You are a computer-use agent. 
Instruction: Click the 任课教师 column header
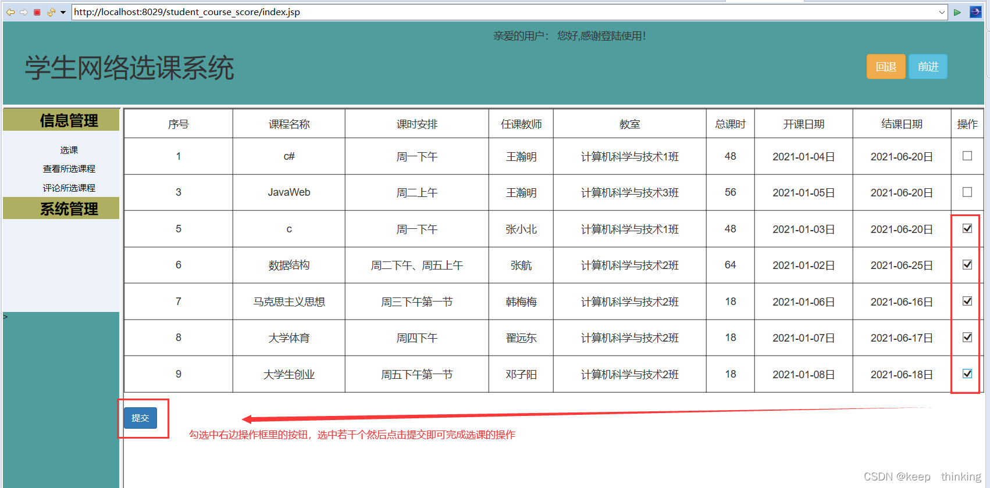click(x=521, y=124)
